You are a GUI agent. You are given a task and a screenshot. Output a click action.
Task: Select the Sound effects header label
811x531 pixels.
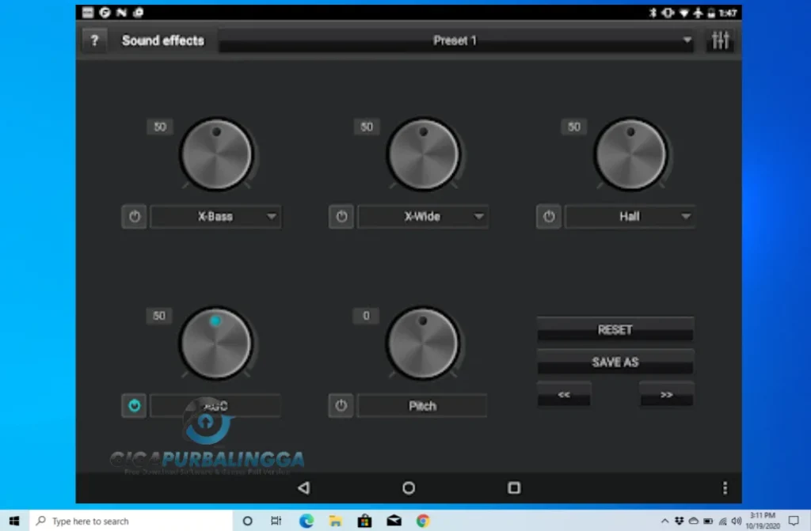pos(163,40)
